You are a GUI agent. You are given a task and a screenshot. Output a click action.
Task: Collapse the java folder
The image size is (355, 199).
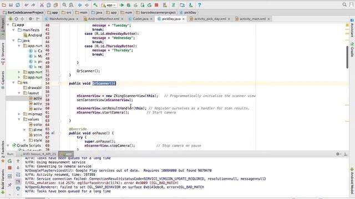click(14, 40)
